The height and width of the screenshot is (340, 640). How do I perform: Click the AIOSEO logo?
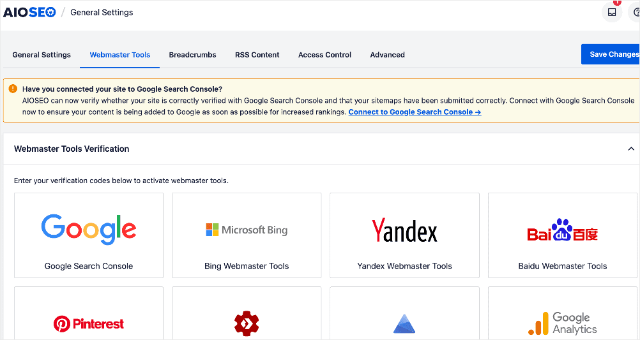pos(29,12)
